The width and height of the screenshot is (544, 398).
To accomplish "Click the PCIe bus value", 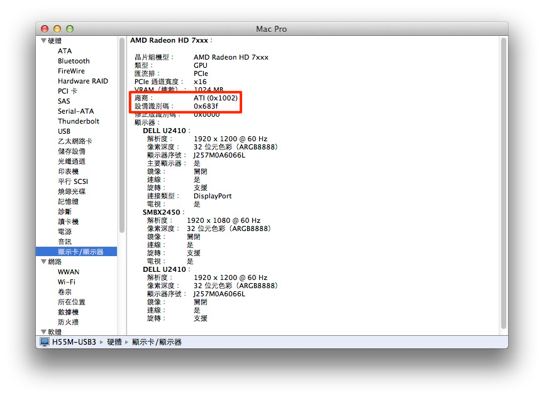I will click(201, 74).
